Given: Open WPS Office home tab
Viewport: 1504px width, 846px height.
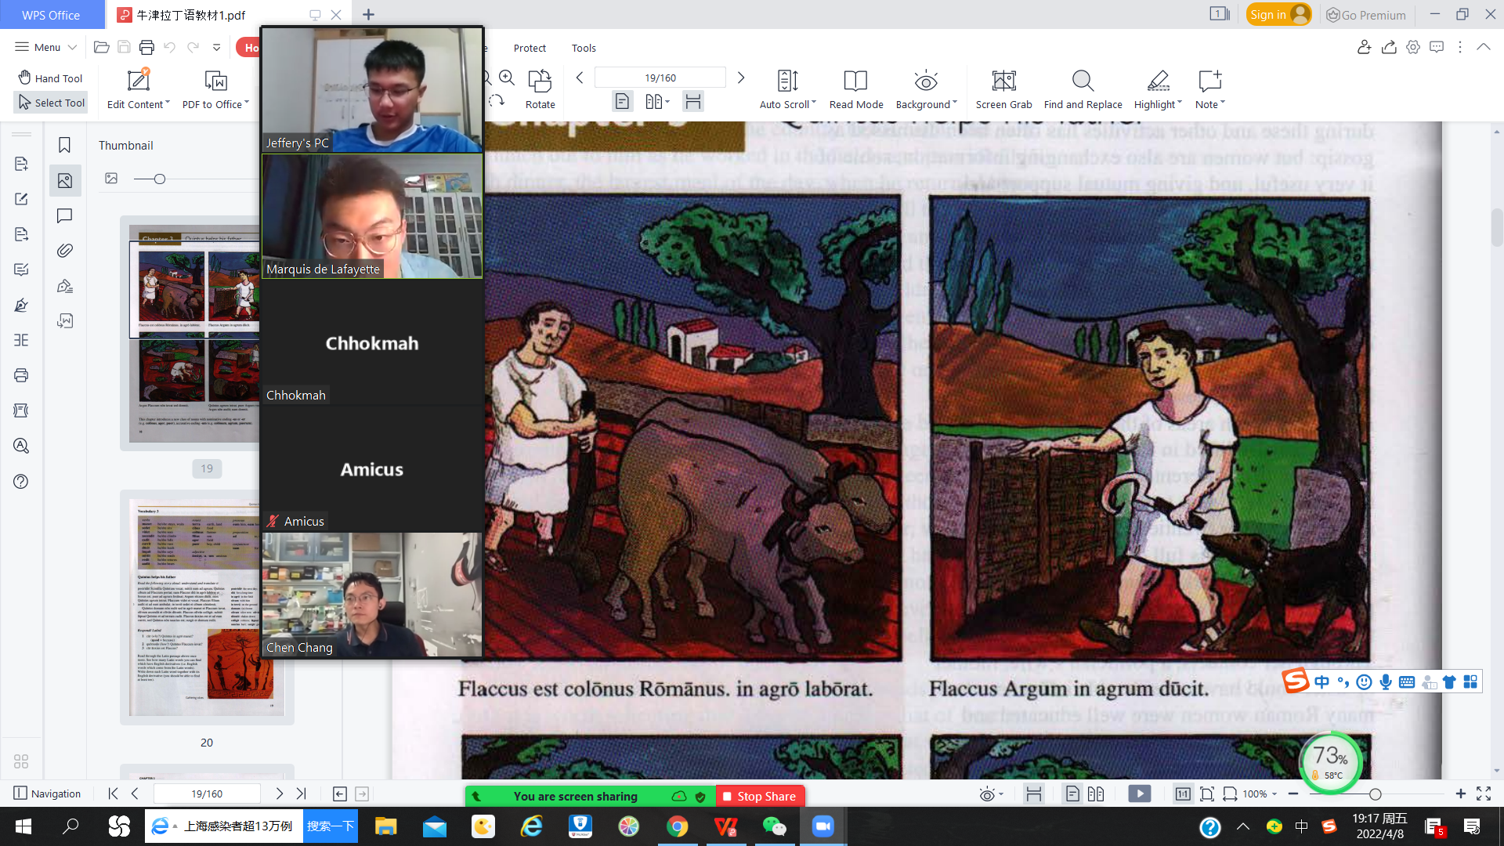Looking at the screenshot, I should [51, 15].
